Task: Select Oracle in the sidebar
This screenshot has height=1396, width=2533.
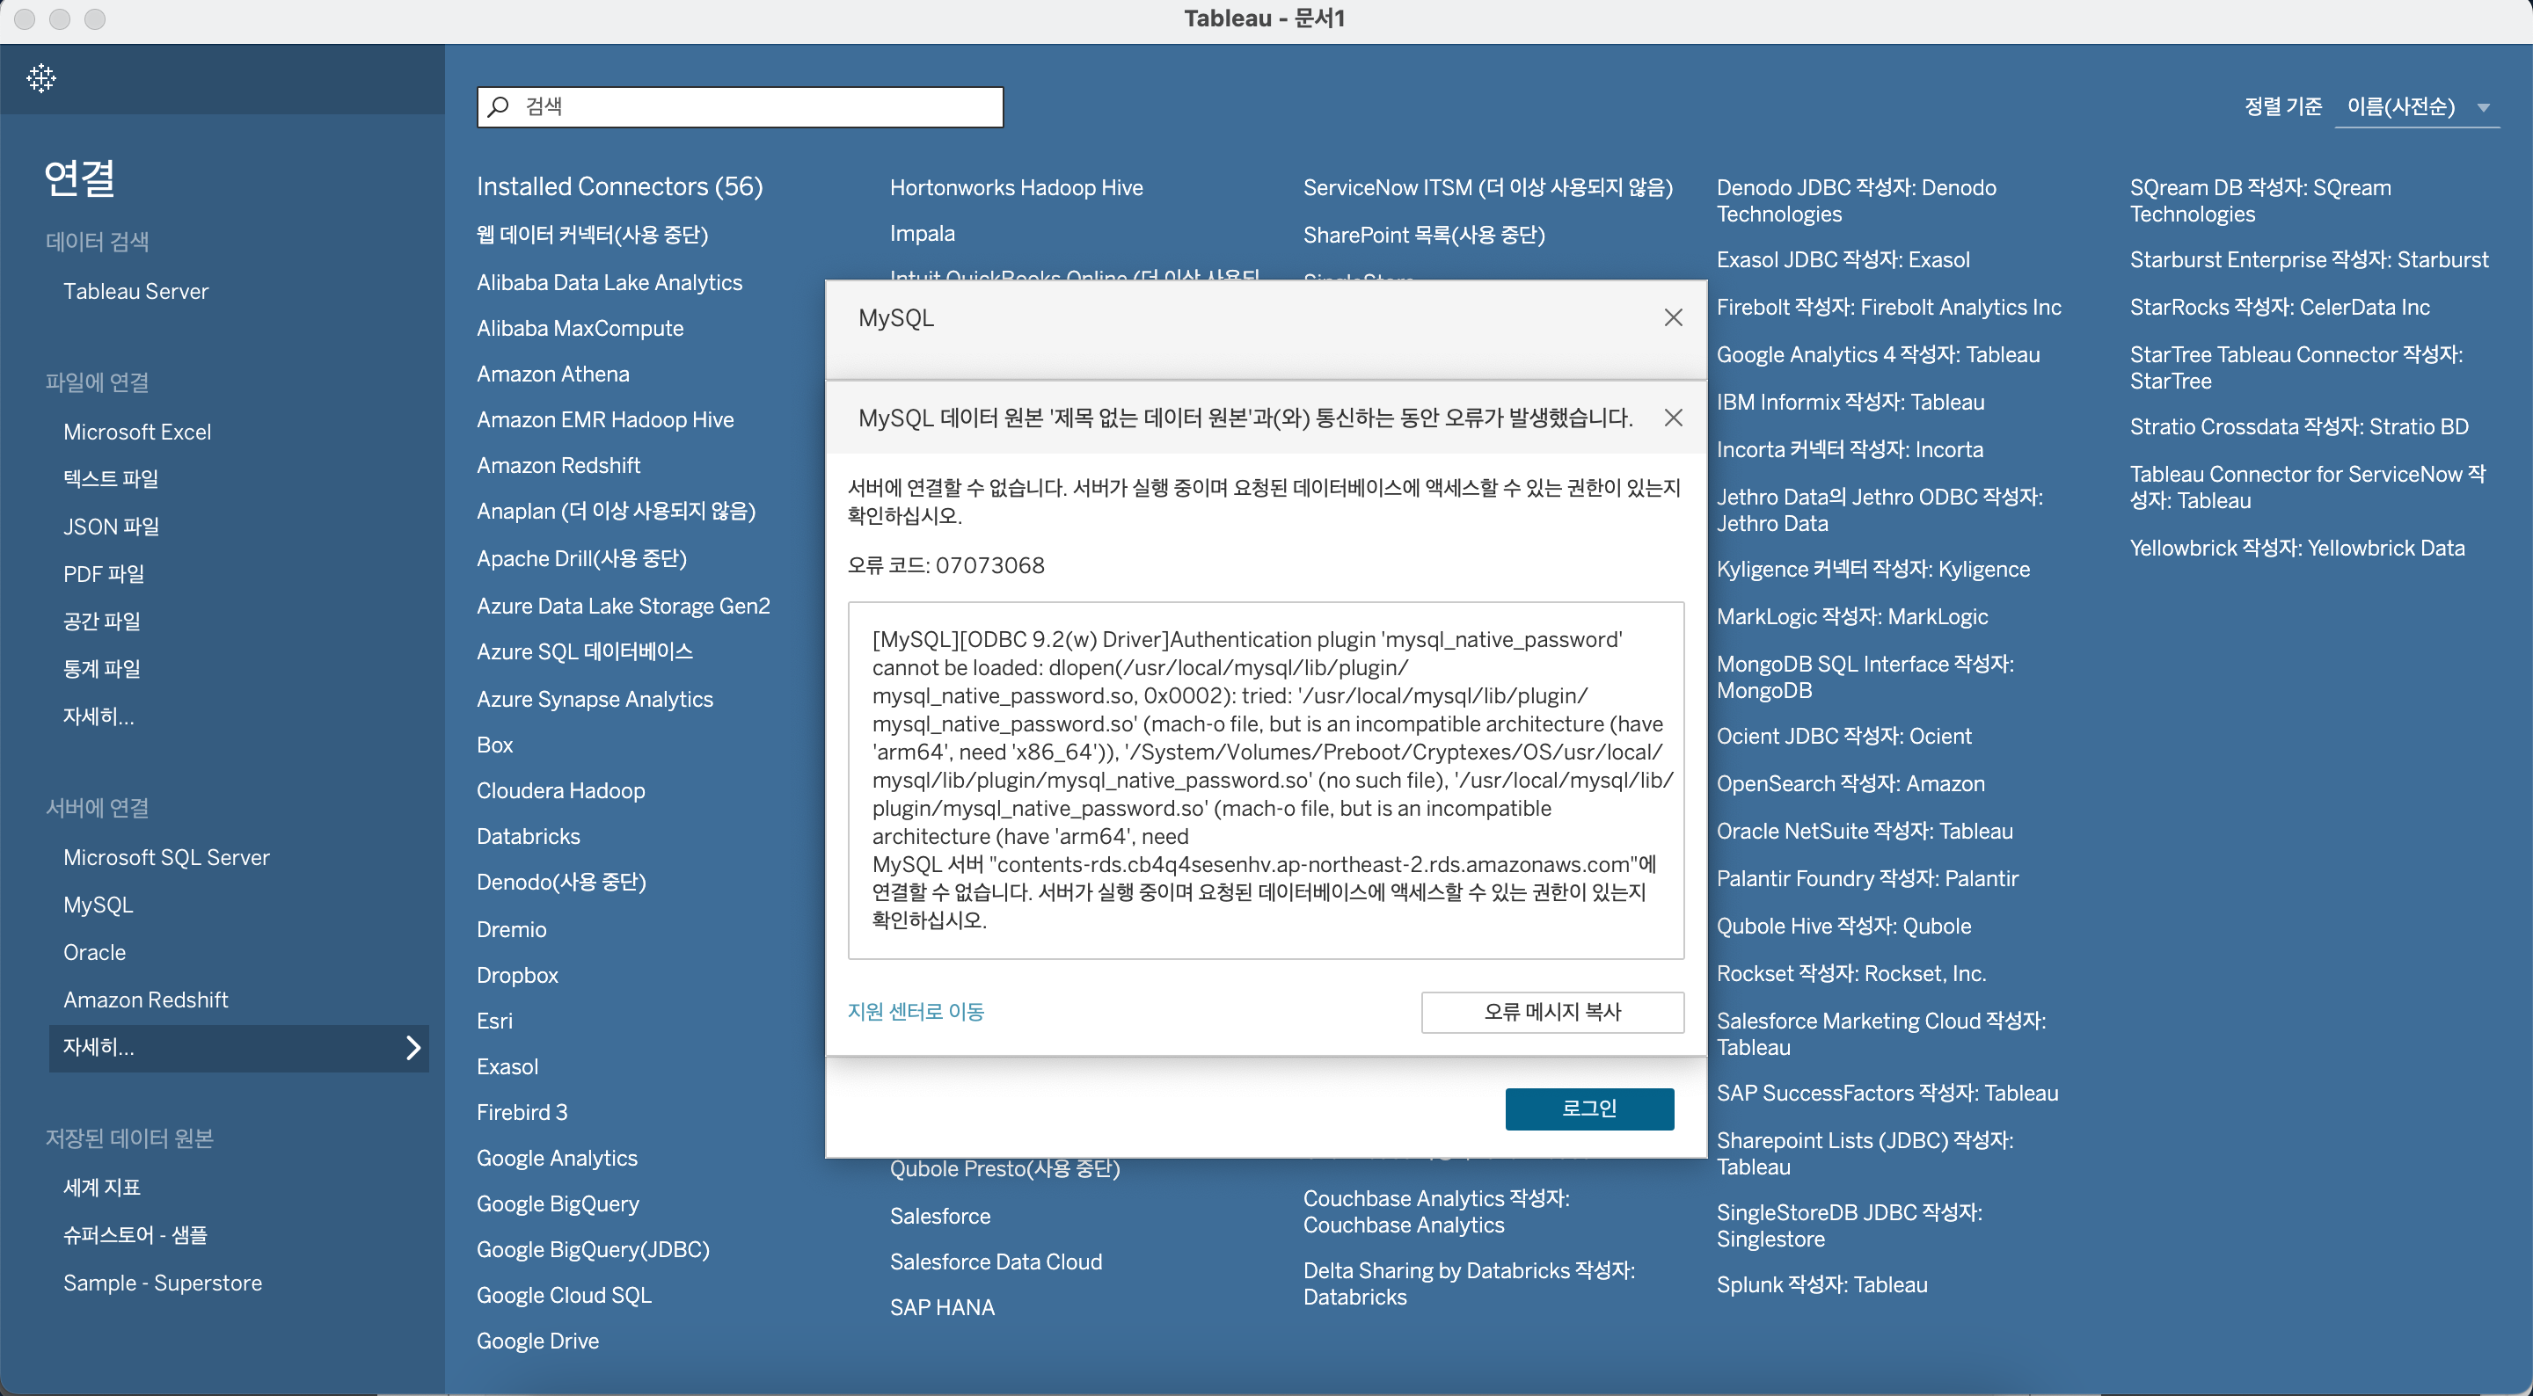Action: coord(94,953)
